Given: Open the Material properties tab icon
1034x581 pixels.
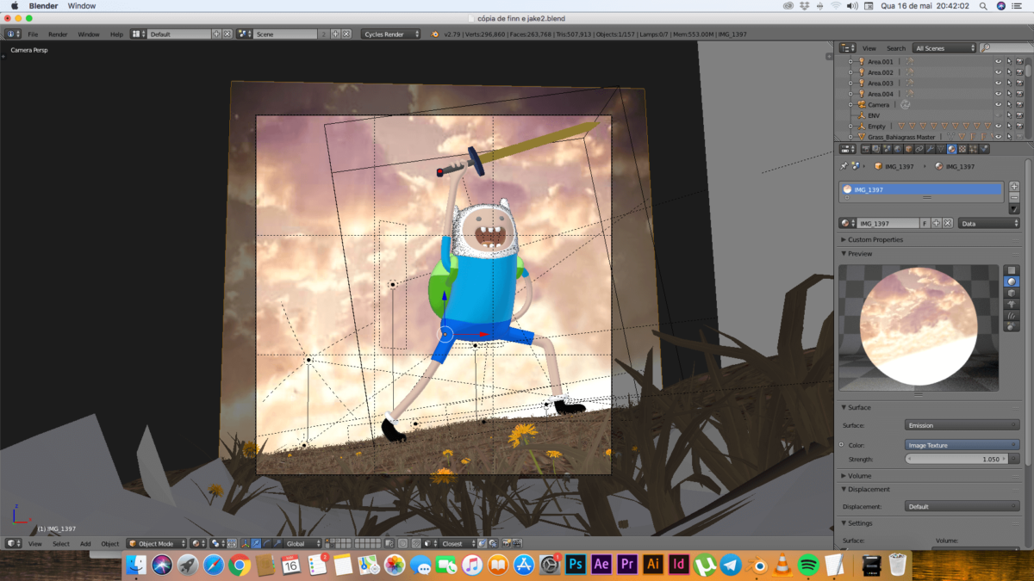Looking at the screenshot, I should click(951, 149).
